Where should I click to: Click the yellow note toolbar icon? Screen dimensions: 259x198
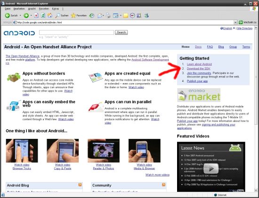click(126, 15)
